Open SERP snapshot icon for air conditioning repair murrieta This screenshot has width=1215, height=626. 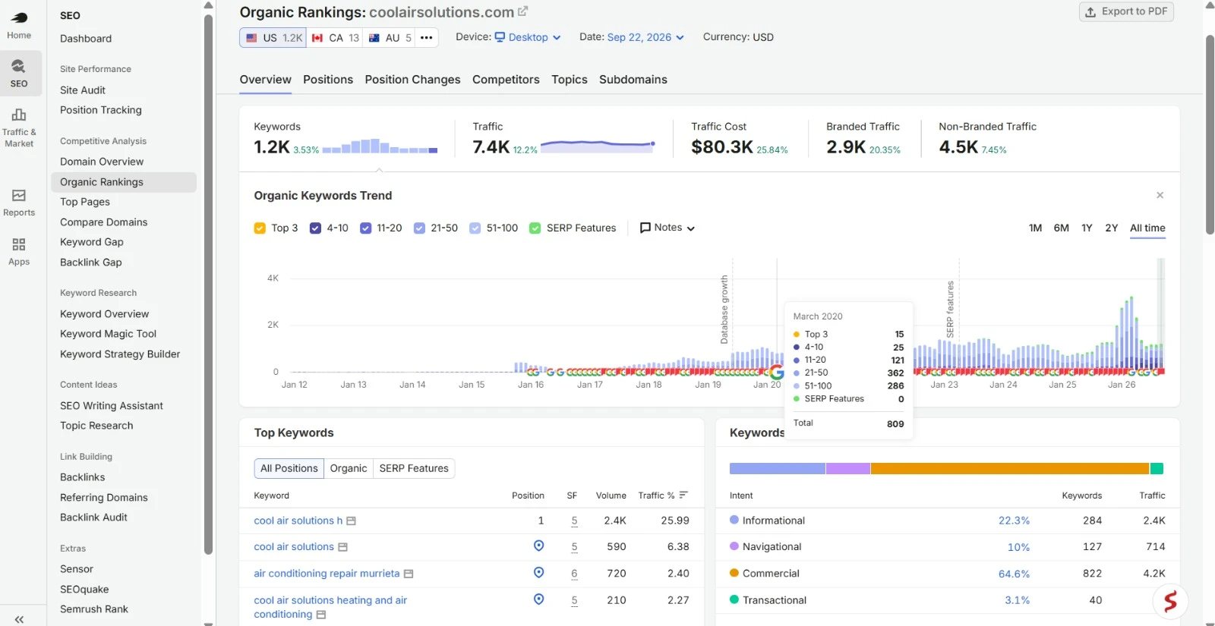[409, 574]
